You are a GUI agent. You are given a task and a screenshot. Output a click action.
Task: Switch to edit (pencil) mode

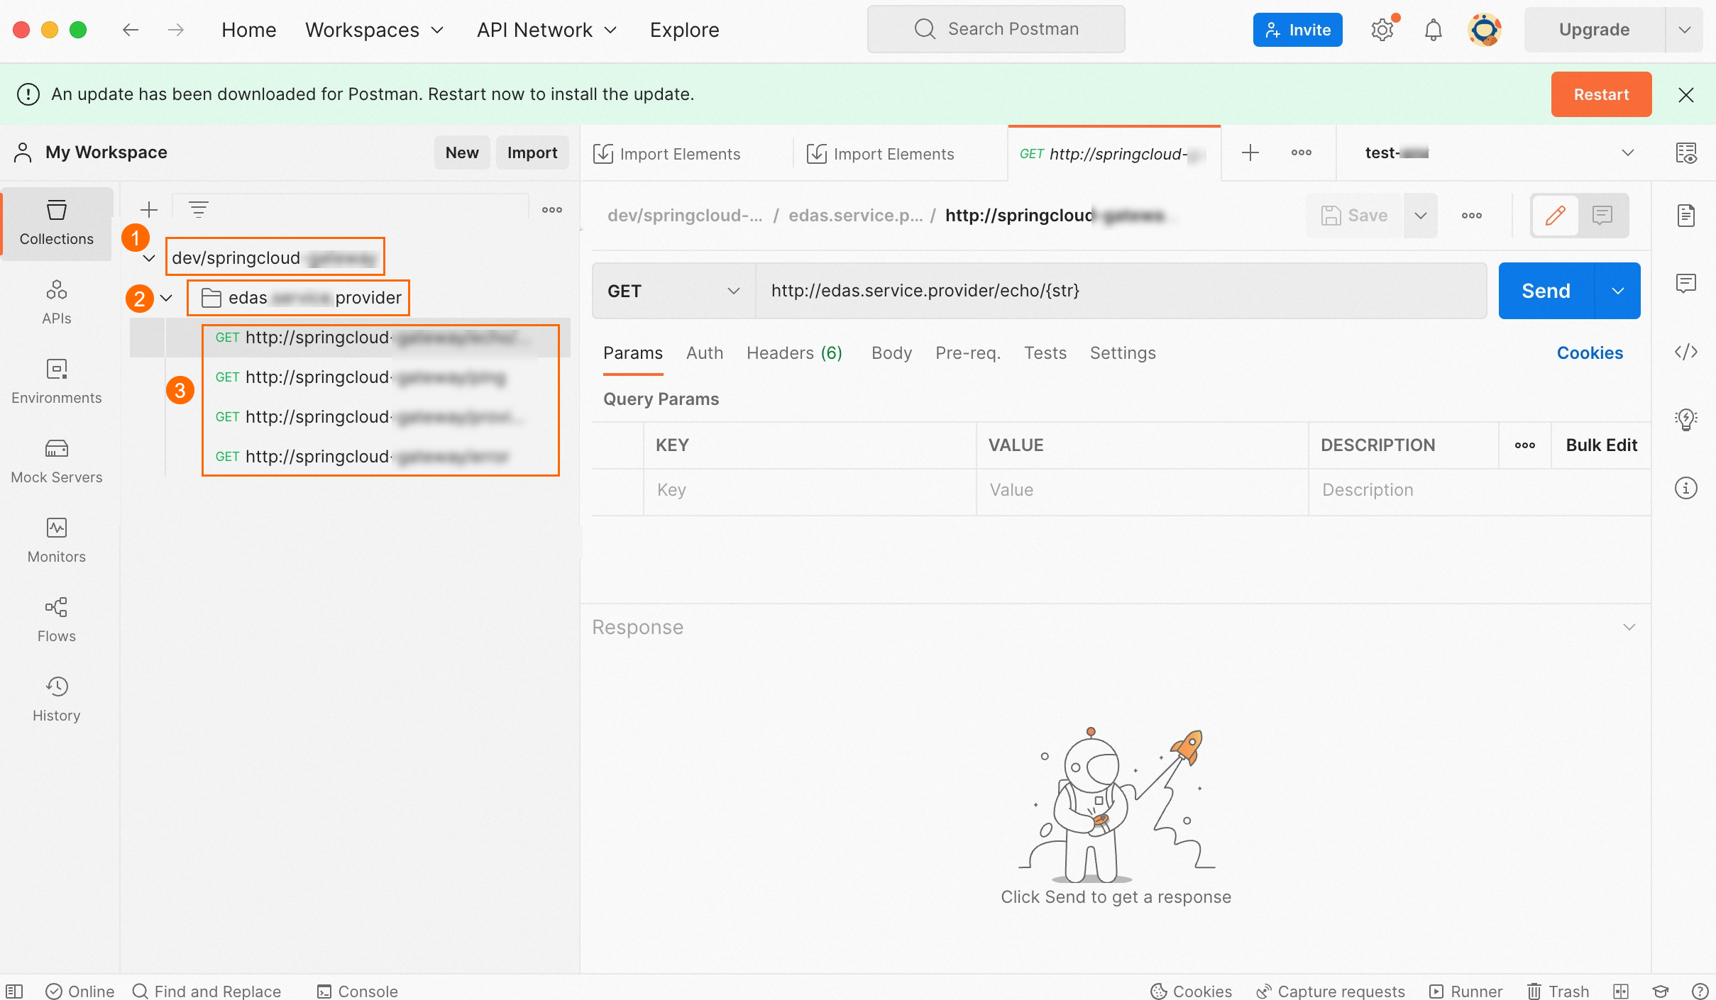tap(1555, 215)
